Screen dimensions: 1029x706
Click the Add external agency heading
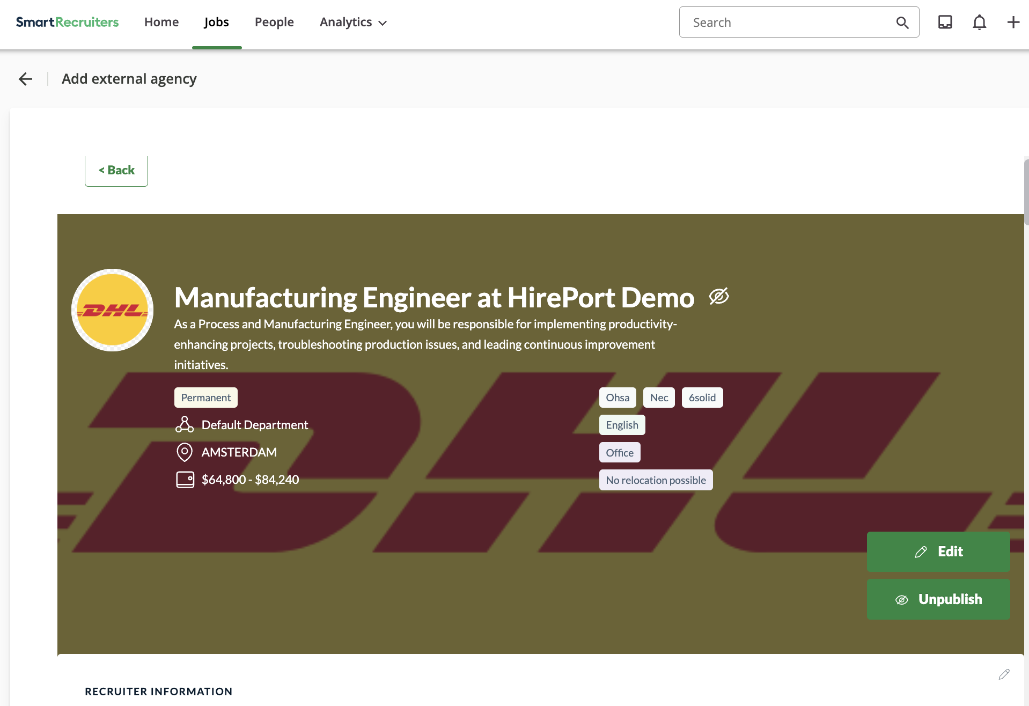coord(129,79)
